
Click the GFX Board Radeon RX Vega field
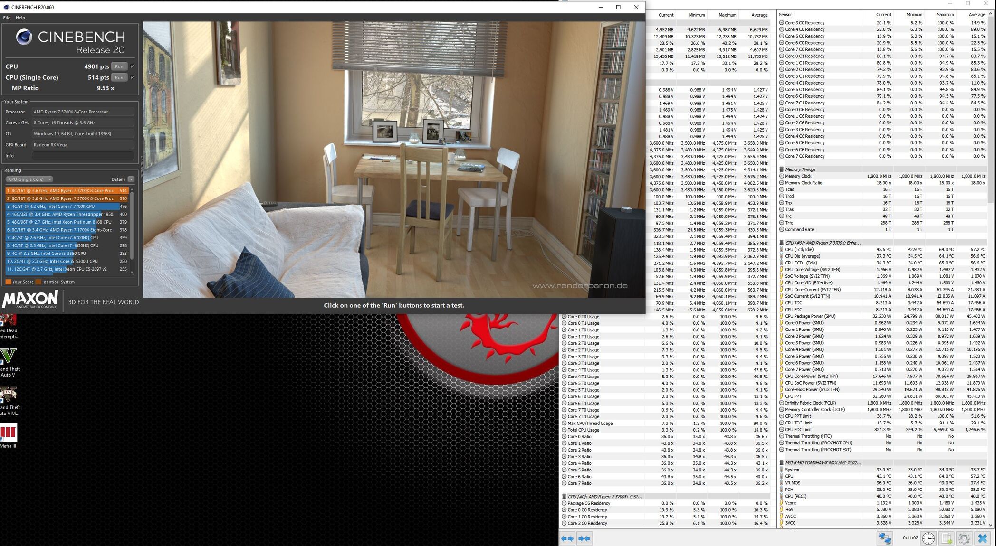(83, 145)
